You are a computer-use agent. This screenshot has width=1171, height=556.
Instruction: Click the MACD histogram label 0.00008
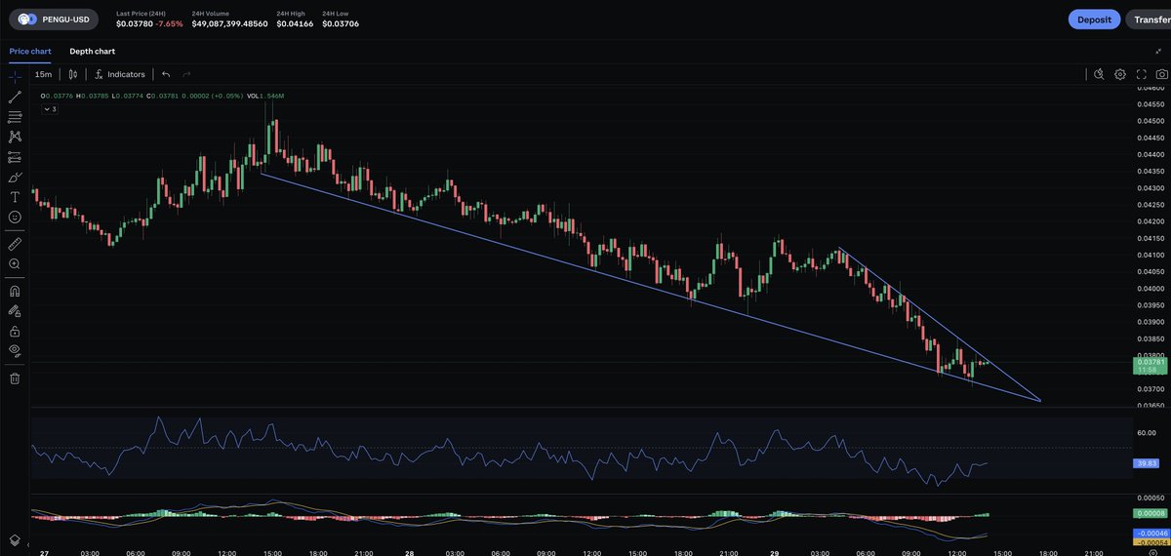(1151, 513)
